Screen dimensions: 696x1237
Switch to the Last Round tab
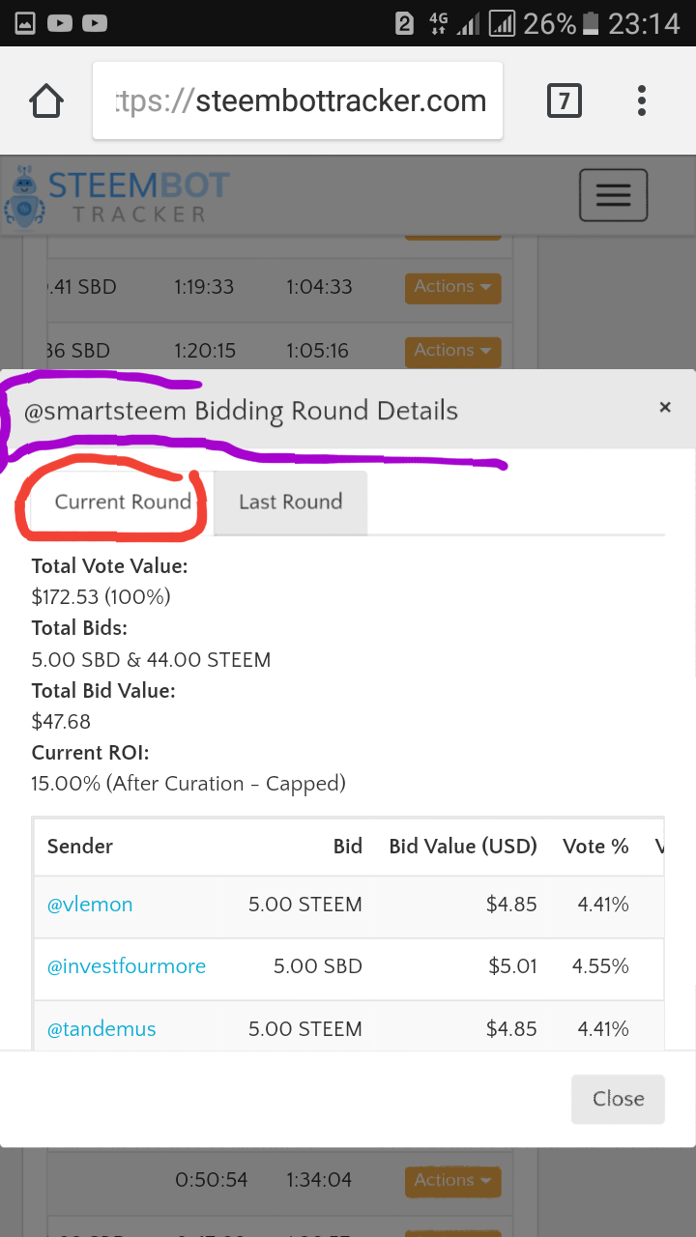290,503
